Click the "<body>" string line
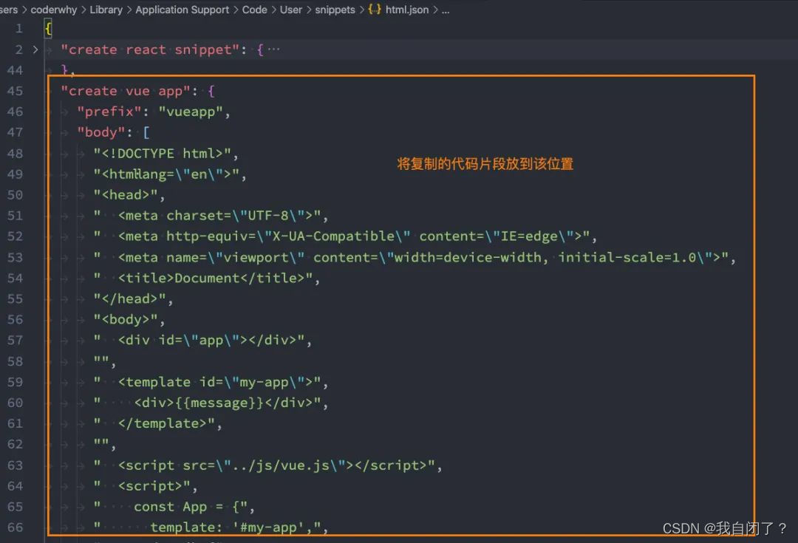Viewport: 798px width, 543px height. [x=126, y=320]
